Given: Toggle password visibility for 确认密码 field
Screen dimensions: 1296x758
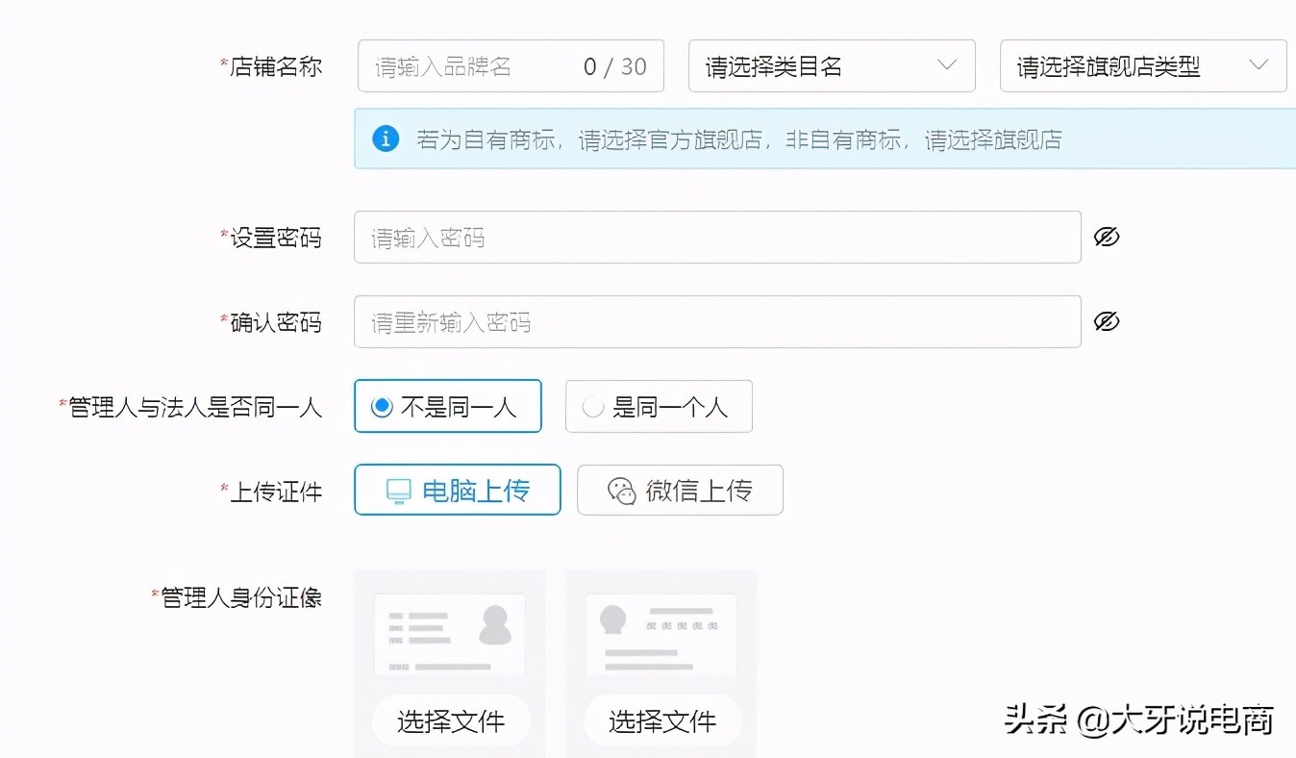Looking at the screenshot, I should pyautogui.click(x=1107, y=321).
